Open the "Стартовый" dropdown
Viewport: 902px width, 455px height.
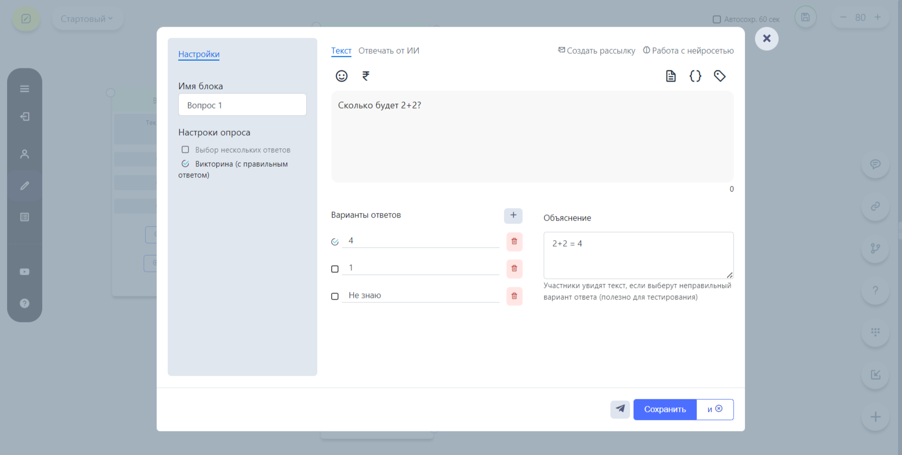point(87,19)
